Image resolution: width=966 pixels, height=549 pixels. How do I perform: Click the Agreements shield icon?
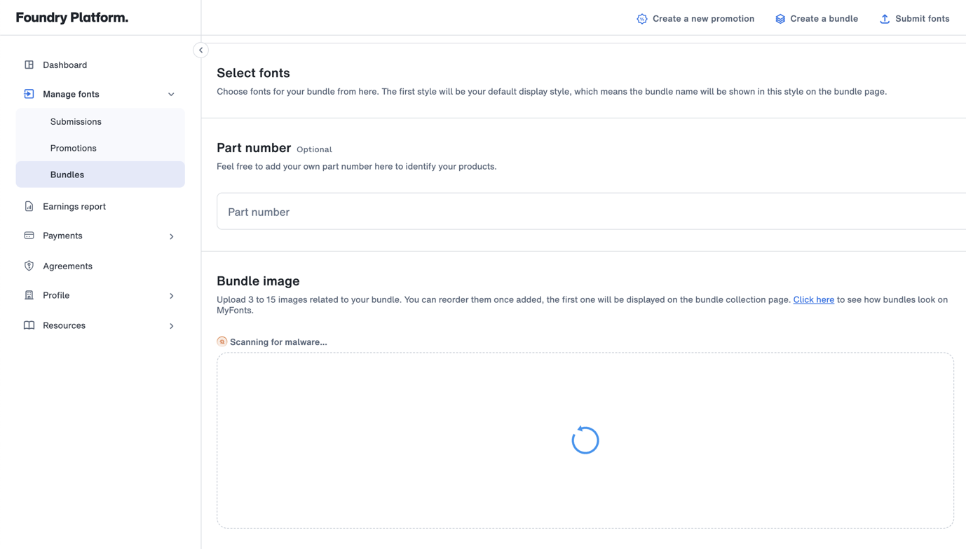(x=29, y=266)
